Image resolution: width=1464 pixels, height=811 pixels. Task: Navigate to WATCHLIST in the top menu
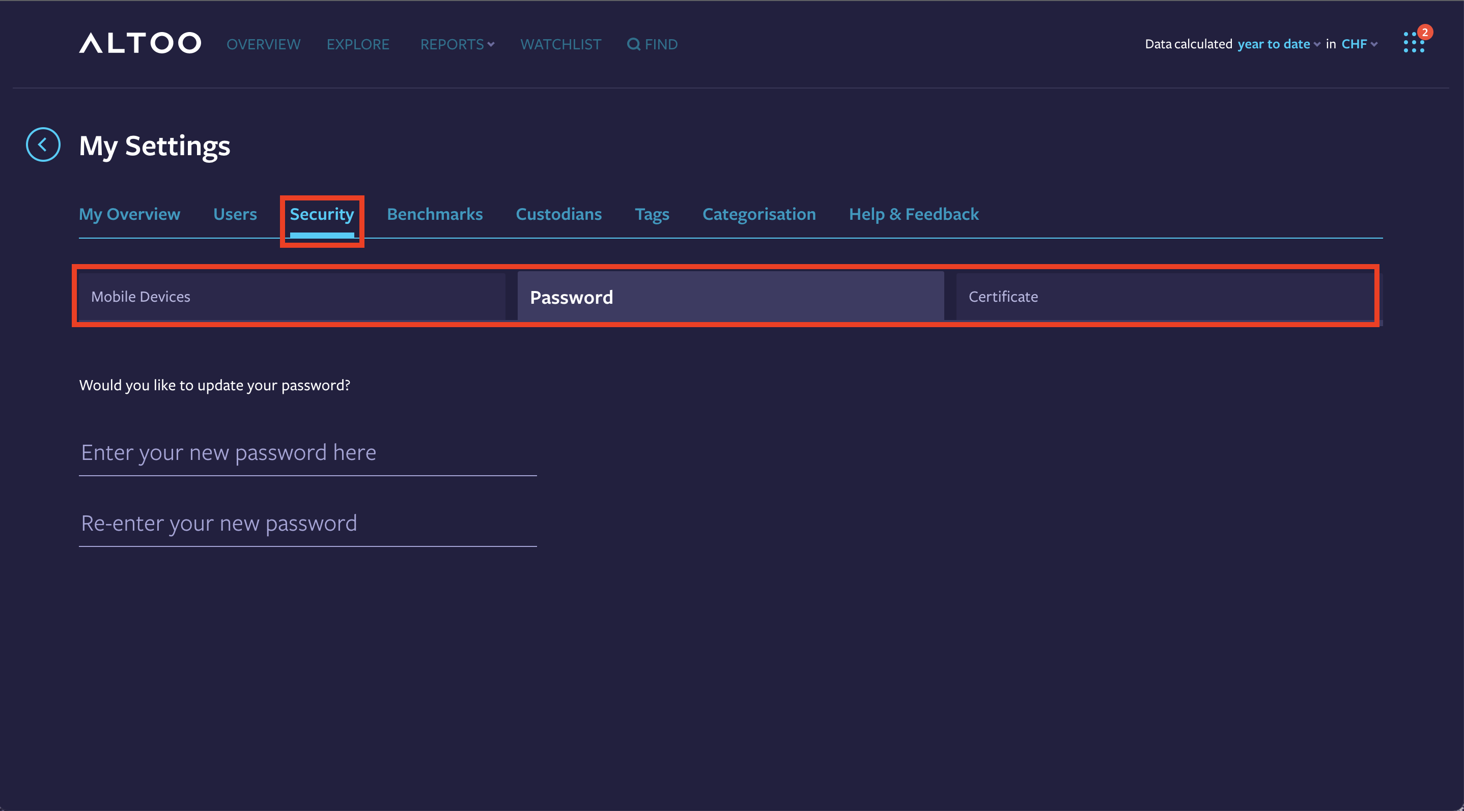click(x=560, y=44)
